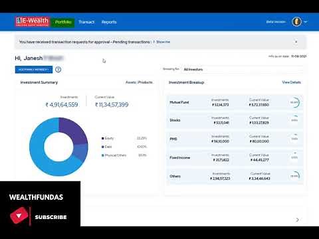Click the Investment Summary heading
The width and height of the screenshot is (319, 239).
(39, 82)
